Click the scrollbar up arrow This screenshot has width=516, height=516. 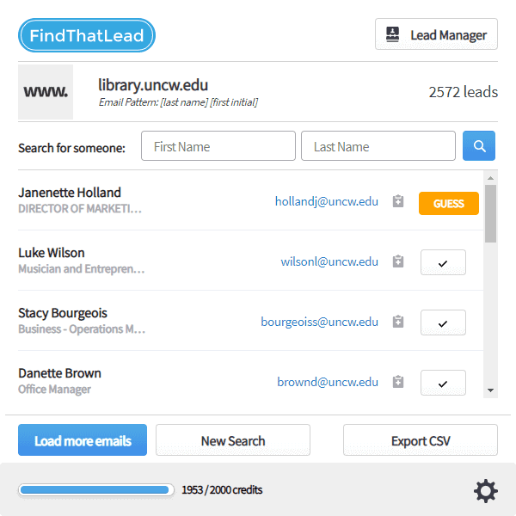pos(490,178)
